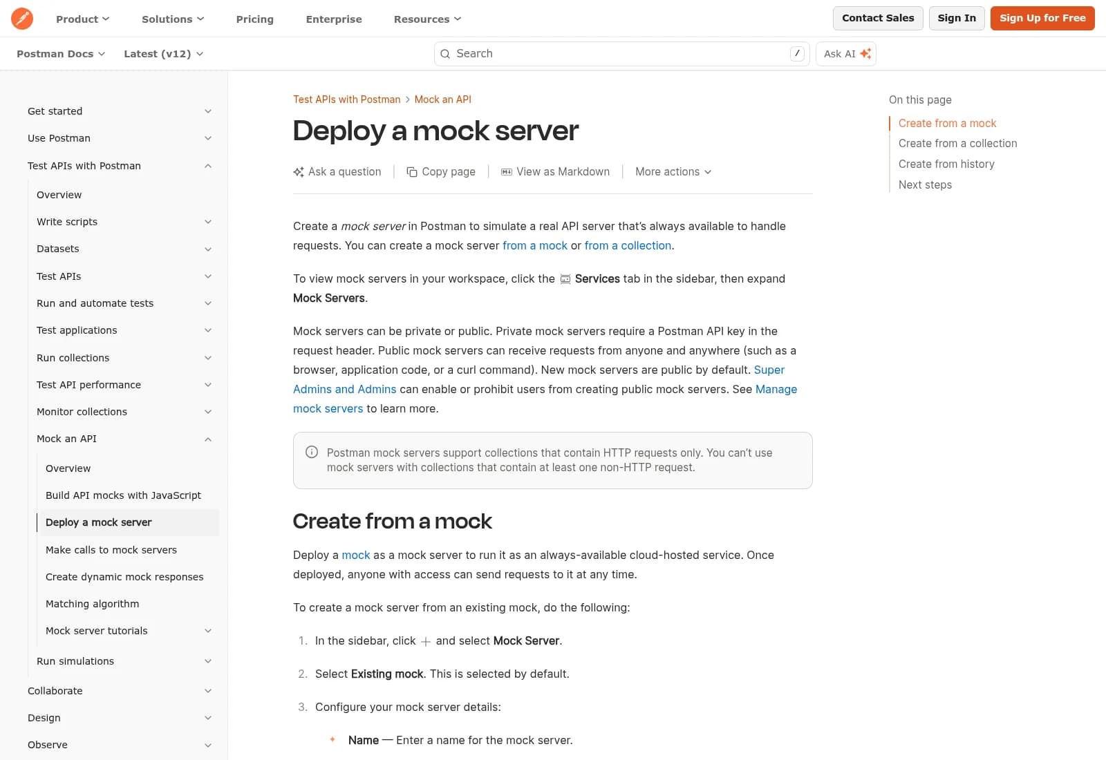Click the Postman logo icon
This screenshot has width=1106, height=760.
(22, 19)
